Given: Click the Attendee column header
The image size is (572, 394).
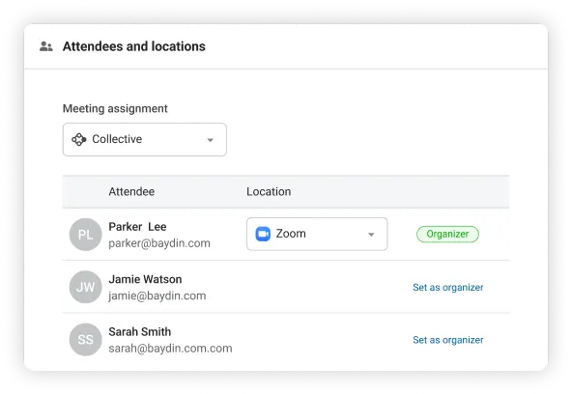Looking at the screenshot, I should tap(131, 192).
